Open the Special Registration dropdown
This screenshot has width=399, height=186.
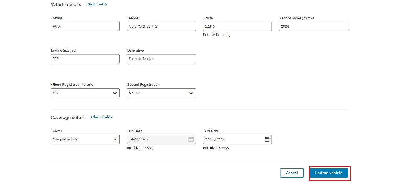(161, 93)
